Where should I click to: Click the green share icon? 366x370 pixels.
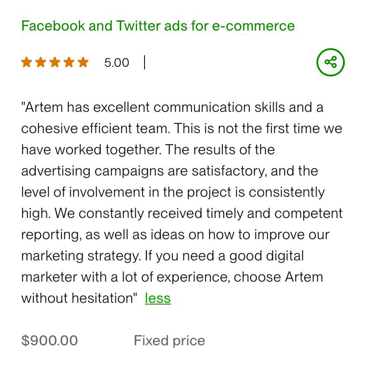(x=330, y=62)
